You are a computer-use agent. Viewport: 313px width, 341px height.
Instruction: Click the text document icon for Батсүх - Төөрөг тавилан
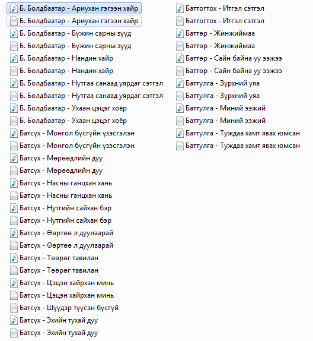(14, 270)
